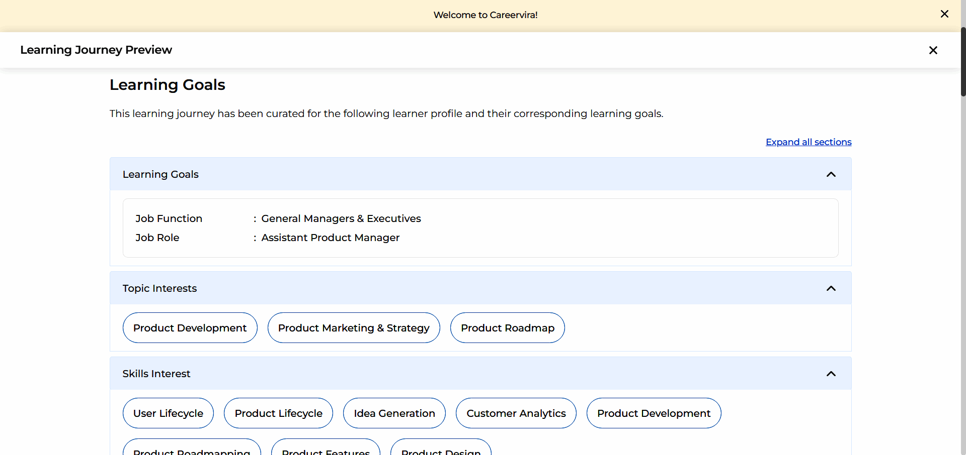This screenshot has height=455, width=966.
Task: Click the Product Design skill chip
Action: pos(441,449)
